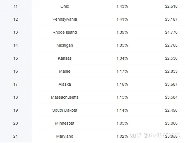Viewport: 185px width, 143px height.
Task: Select rank number 17 cell
Action: pyautogui.click(x=16, y=84)
